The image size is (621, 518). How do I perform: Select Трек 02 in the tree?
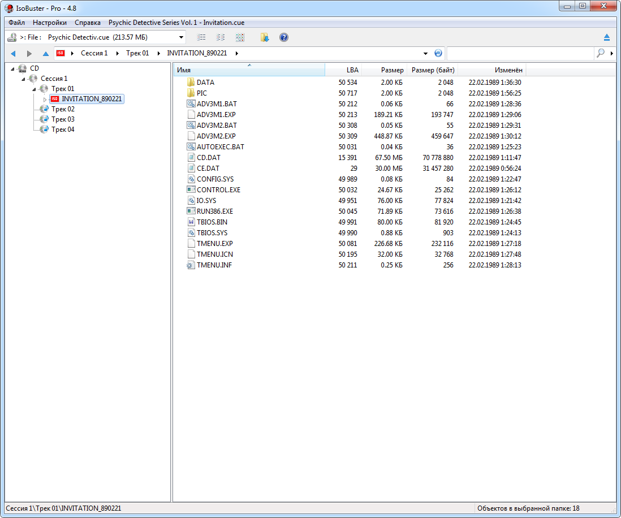[x=63, y=109]
